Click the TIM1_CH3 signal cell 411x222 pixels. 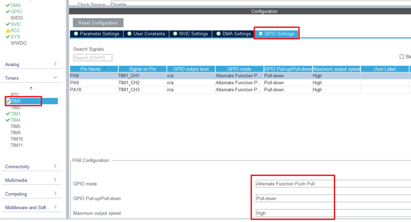142,90
